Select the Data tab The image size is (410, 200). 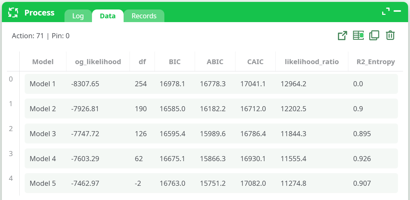(107, 16)
